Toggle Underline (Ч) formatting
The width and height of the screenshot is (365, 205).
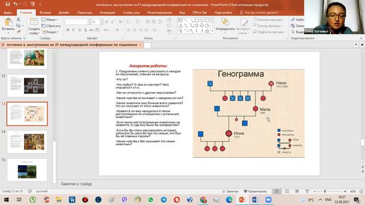click(79, 30)
